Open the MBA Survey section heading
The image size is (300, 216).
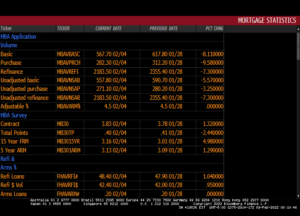pos(14,115)
